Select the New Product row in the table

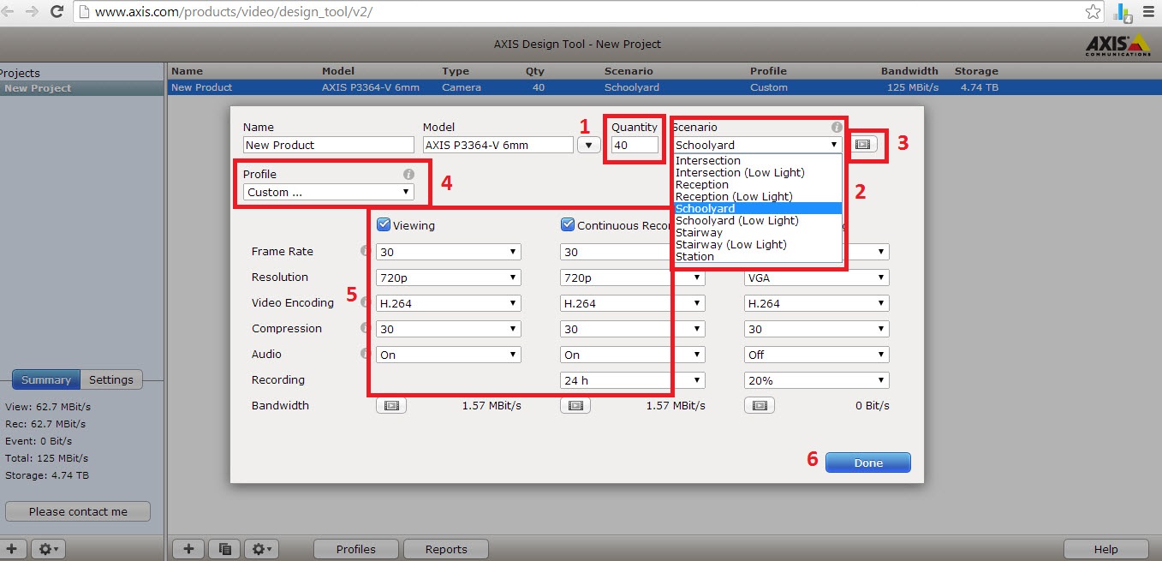(x=664, y=87)
